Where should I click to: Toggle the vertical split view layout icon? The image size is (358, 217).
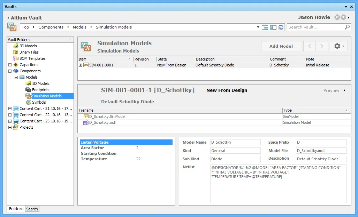(x=273, y=27)
